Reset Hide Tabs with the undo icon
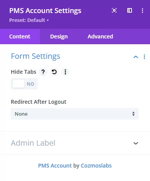Screen dimensions: 150x181 [54, 72]
